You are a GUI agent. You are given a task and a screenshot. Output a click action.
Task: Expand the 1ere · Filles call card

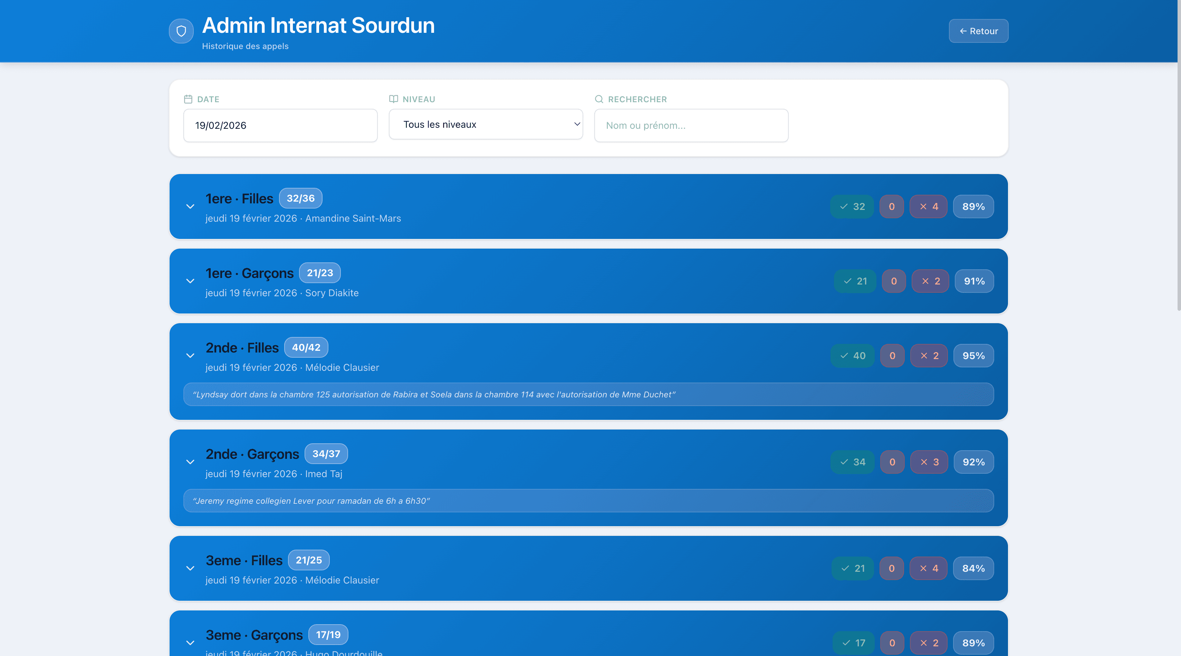190,207
